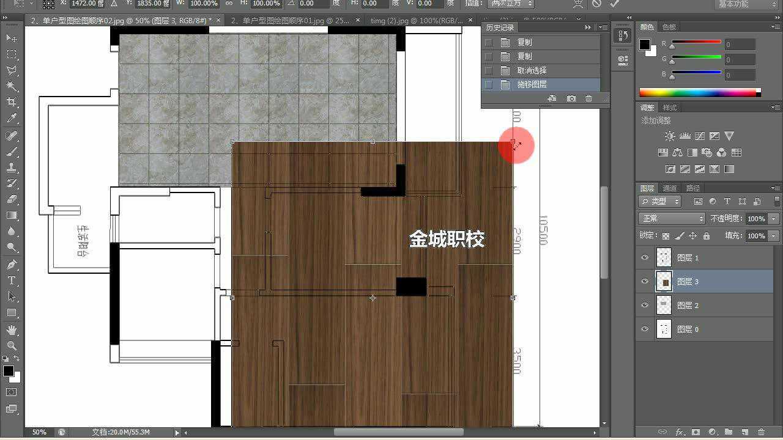Select the Pen tool
Image resolution: width=783 pixels, height=440 pixels.
pos(12,264)
